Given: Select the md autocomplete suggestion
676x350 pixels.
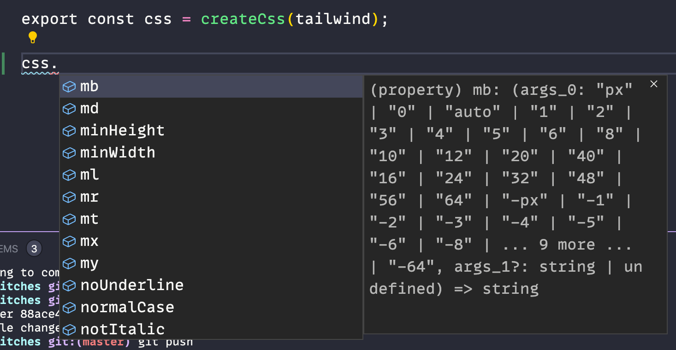Looking at the screenshot, I should (x=89, y=108).
